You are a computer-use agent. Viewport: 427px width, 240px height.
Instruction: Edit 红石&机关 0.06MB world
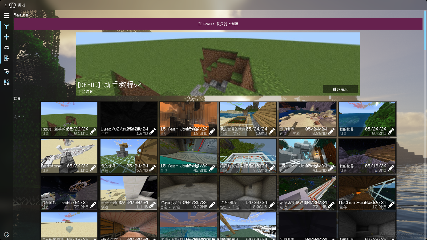[x=272, y=205]
